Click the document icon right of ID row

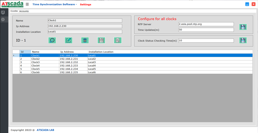117,40
